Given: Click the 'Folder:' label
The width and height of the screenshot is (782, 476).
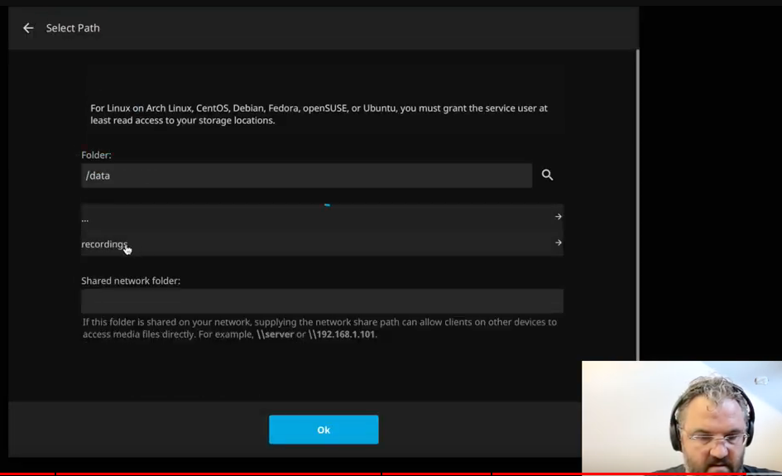Looking at the screenshot, I should [96, 155].
